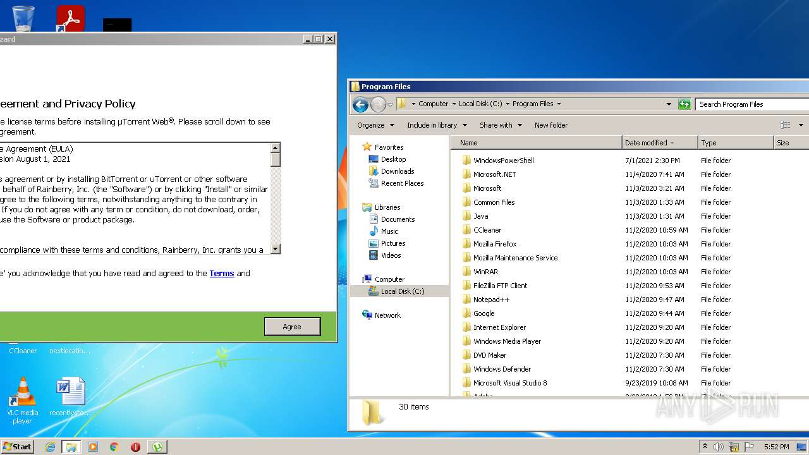Image resolution: width=809 pixels, height=455 pixels.
Task: Click the Search Program Files box
Action: coord(752,104)
